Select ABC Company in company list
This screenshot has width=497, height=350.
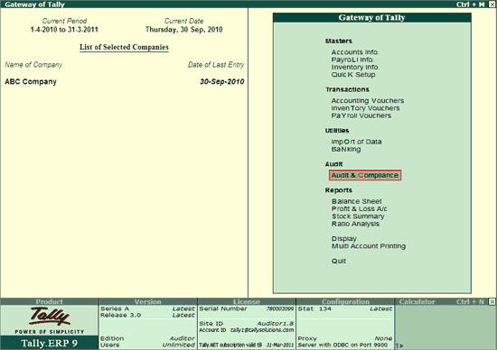31,82
